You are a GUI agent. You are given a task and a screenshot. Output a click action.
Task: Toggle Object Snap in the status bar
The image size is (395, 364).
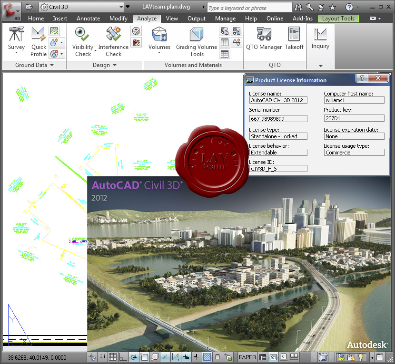coord(144,357)
